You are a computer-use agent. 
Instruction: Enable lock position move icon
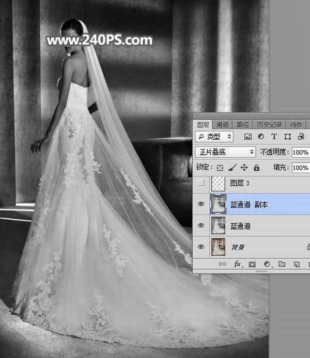pos(244,168)
